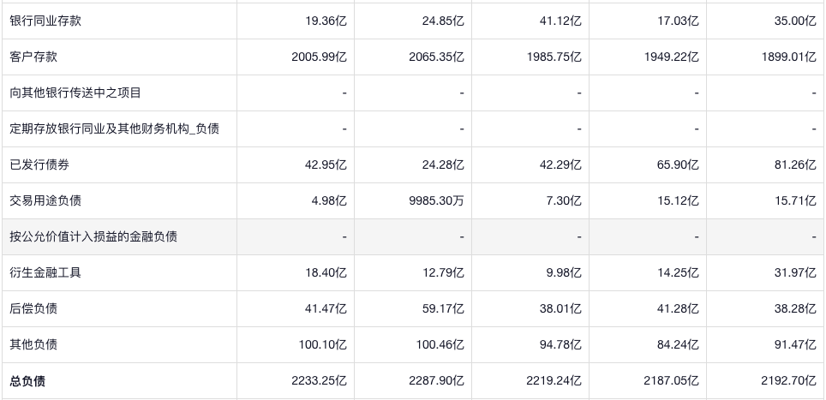Select the 交易用途负债 row label
The image size is (826, 400).
point(45,200)
